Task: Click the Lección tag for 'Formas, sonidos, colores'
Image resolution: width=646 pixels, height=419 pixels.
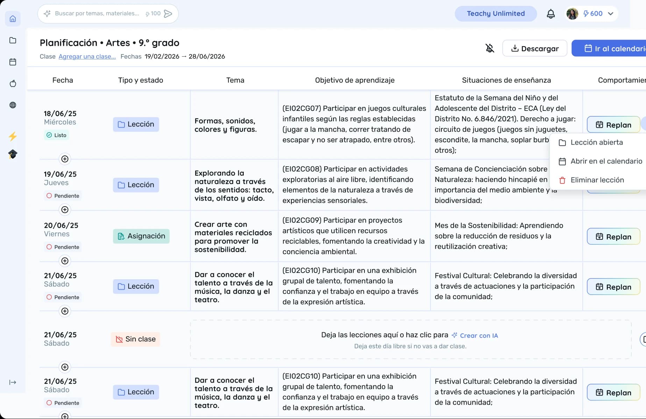Action: [x=136, y=124]
